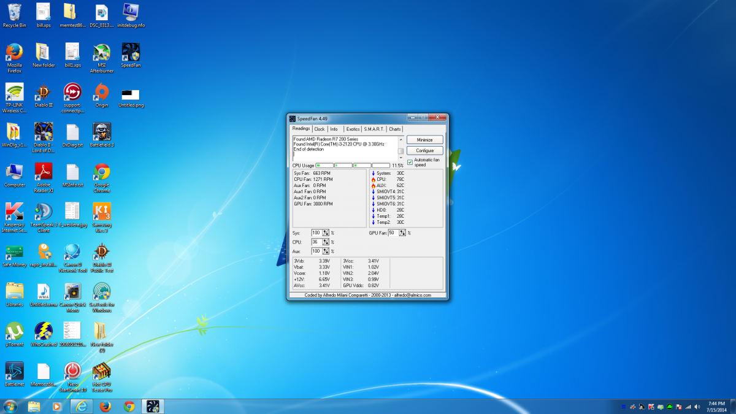736x414 pixels.
Task: Open the Recycle Bin desktop icon
Action: [x=14, y=15]
